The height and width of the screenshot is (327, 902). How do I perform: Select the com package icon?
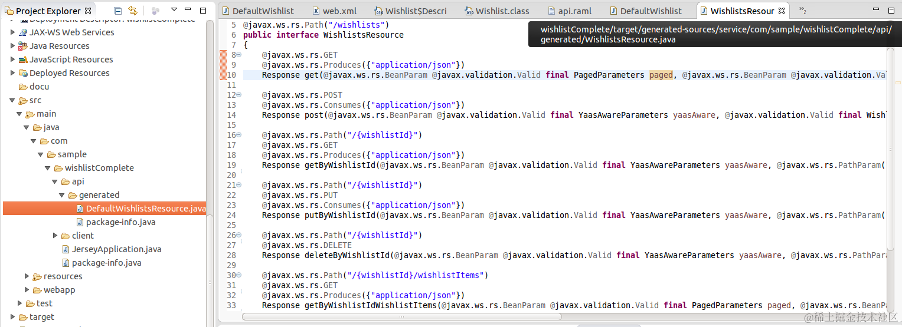tap(45, 141)
